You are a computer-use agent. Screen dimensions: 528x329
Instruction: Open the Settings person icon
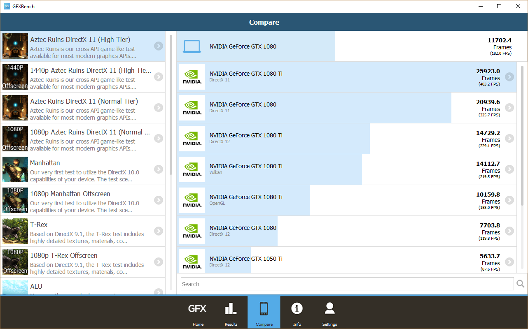pos(329,313)
